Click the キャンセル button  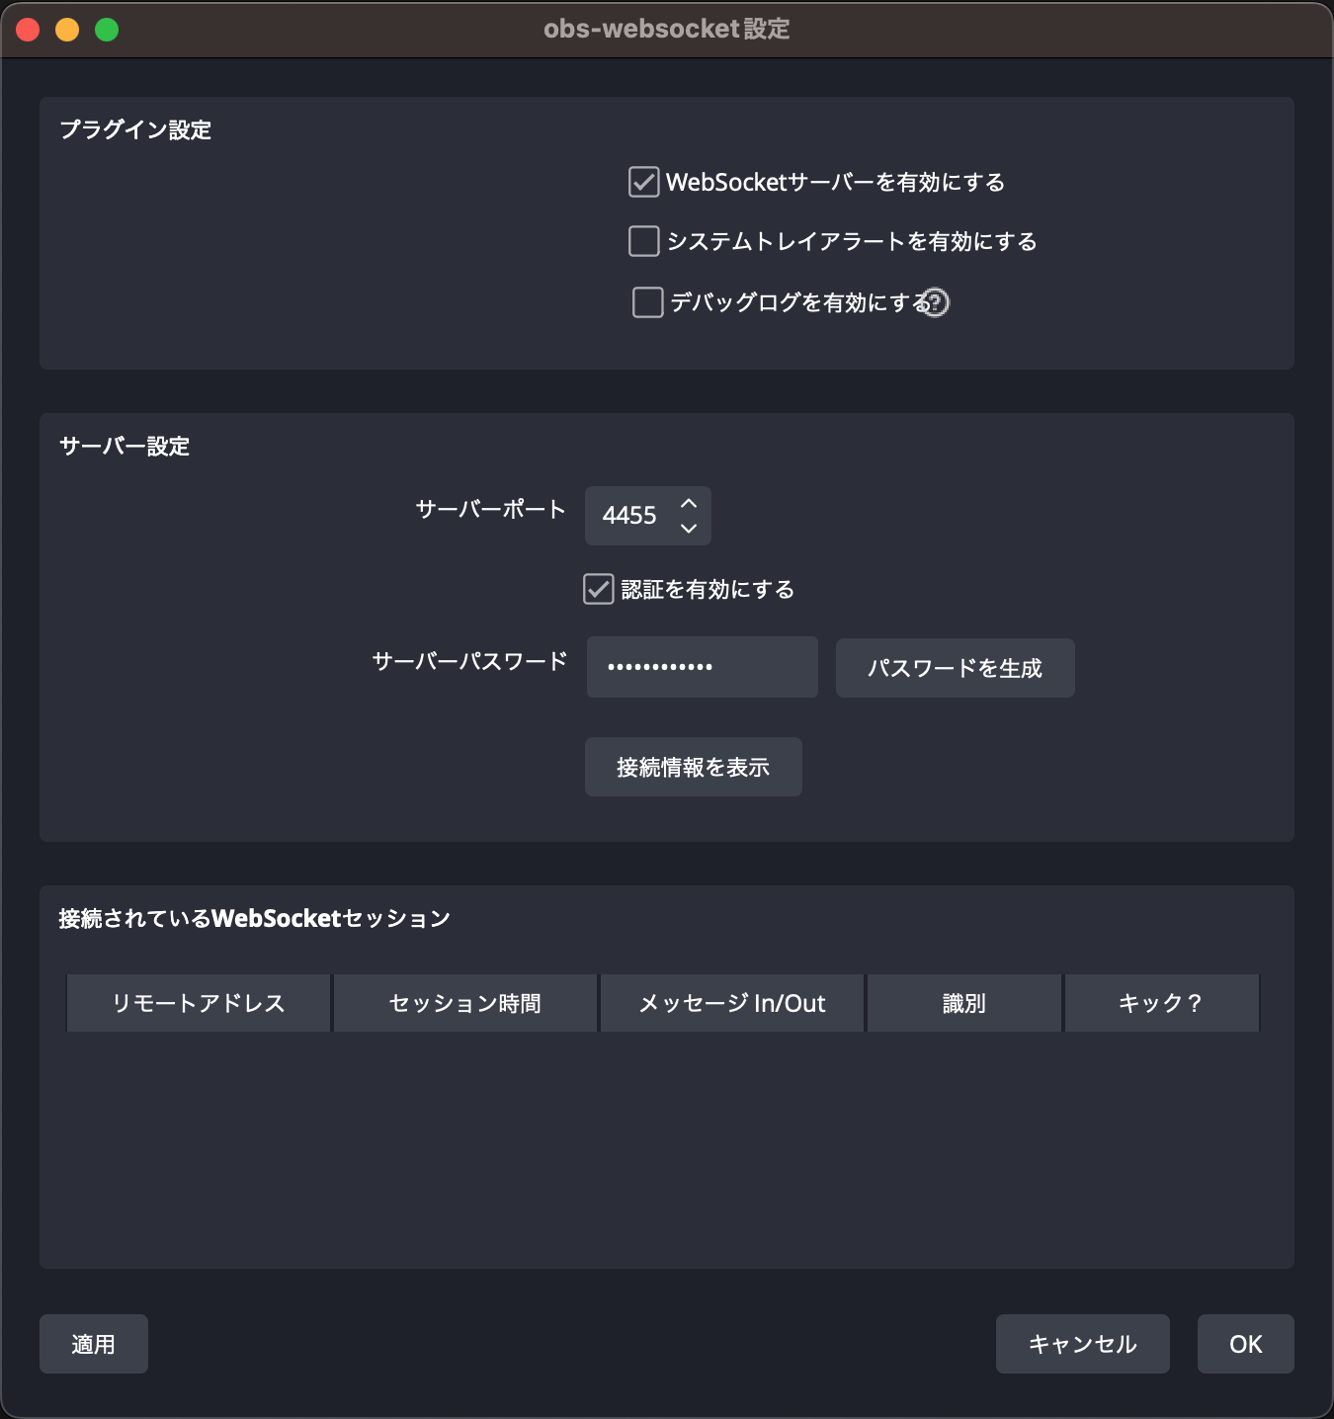[x=1083, y=1344]
